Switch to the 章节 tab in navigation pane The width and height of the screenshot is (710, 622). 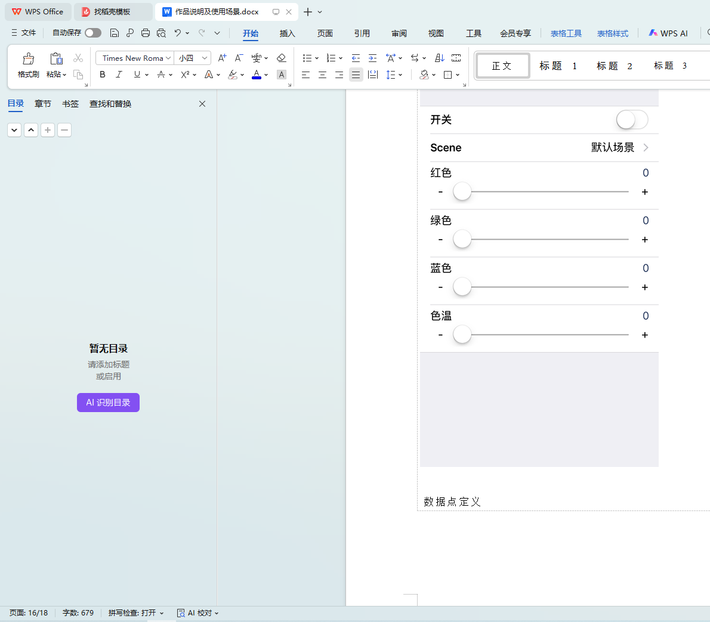(x=43, y=104)
